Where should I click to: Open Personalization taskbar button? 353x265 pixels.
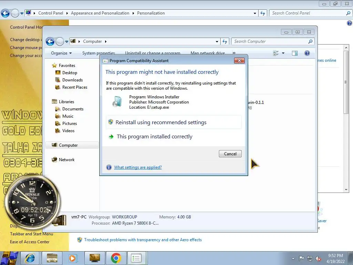[x=94, y=258]
